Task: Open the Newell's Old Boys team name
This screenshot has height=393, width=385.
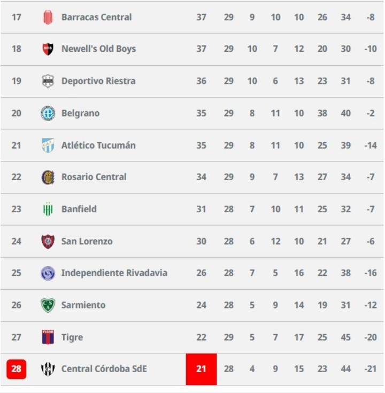Action: (x=98, y=49)
